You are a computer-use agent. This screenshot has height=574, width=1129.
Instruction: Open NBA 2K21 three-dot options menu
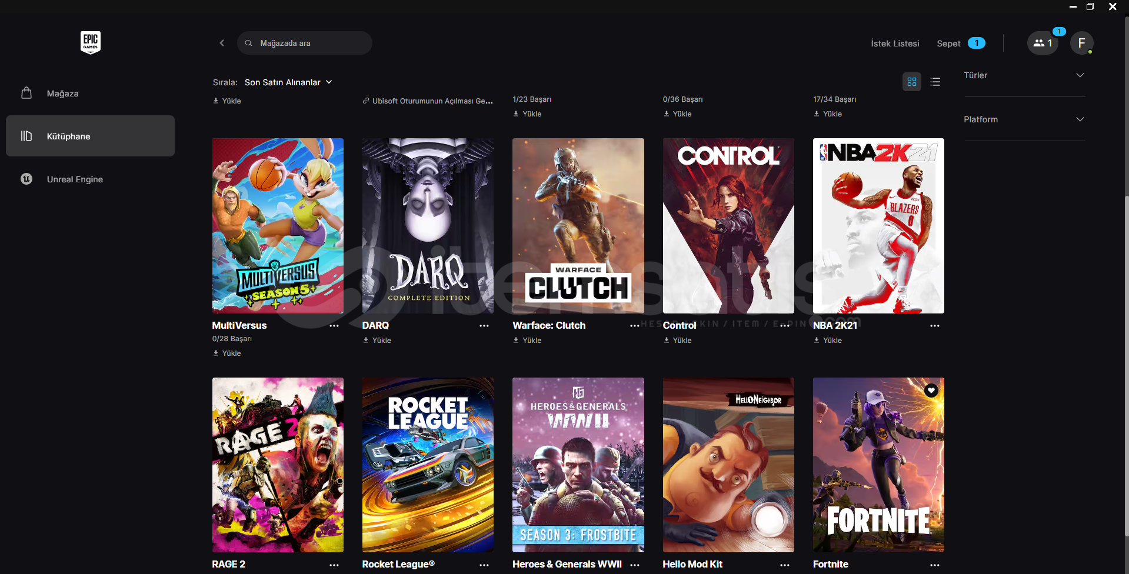pyautogui.click(x=935, y=326)
